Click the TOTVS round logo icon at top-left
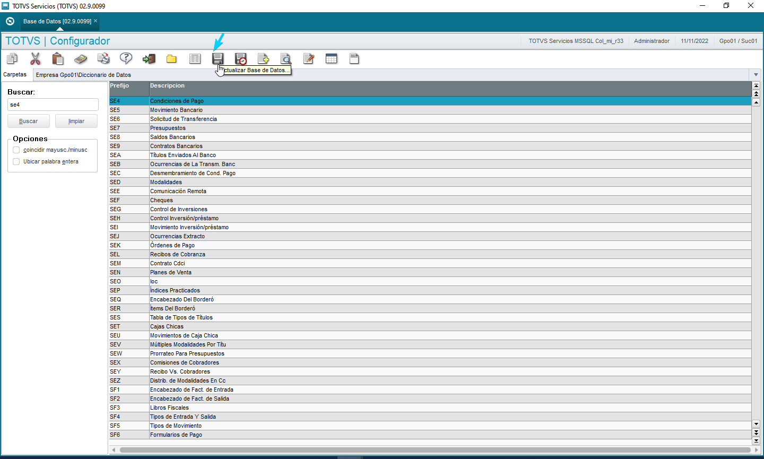 [x=10, y=21]
